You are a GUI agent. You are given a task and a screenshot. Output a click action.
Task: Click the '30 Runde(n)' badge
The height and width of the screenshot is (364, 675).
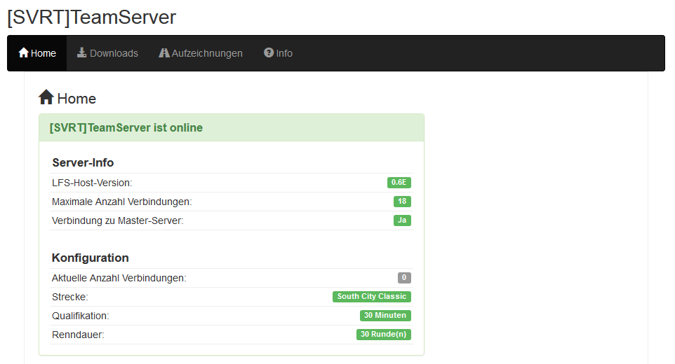[x=384, y=335]
